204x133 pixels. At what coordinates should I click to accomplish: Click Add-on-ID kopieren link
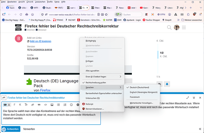pos(41,41)
